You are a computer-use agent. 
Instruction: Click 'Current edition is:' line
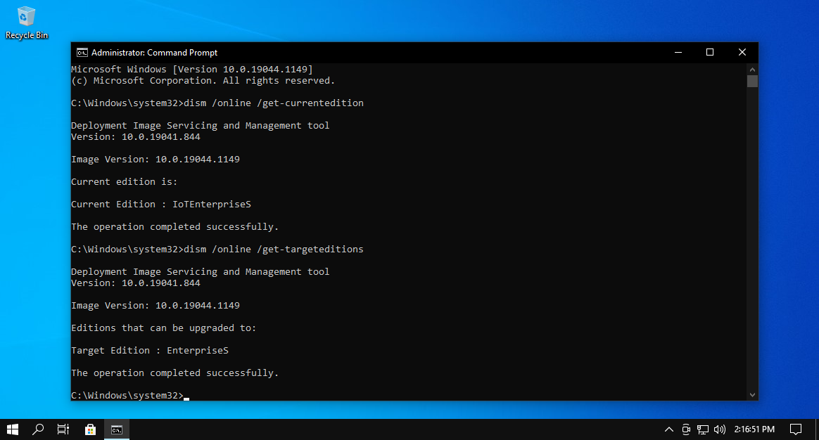point(125,181)
